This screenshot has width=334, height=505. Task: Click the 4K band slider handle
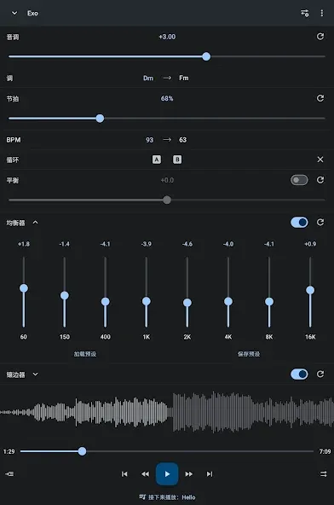click(x=228, y=301)
